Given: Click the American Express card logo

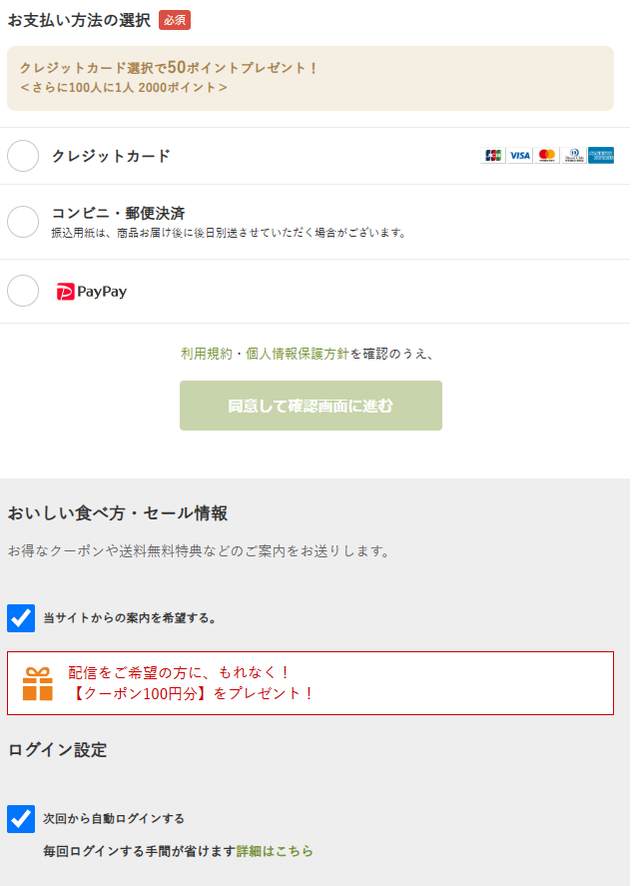Looking at the screenshot, I should coord(601,155).
